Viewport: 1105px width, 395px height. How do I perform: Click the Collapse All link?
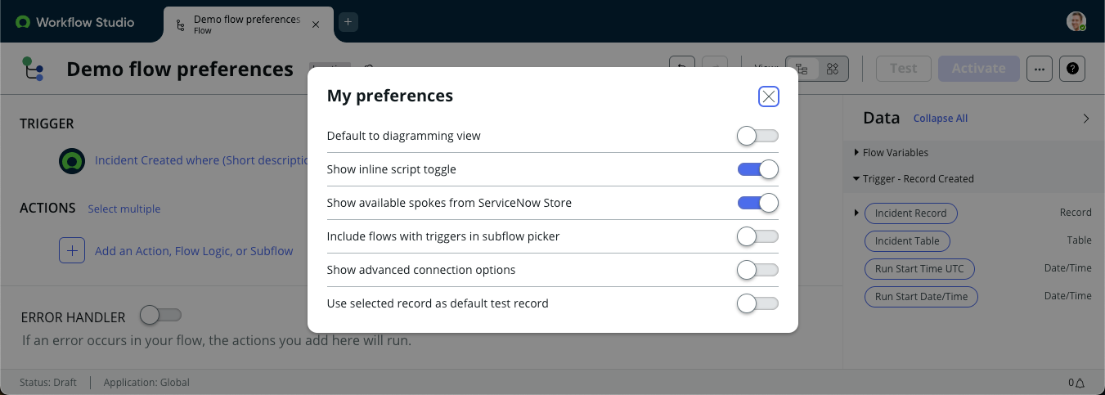pyautogui.click(x=941, y=119)
